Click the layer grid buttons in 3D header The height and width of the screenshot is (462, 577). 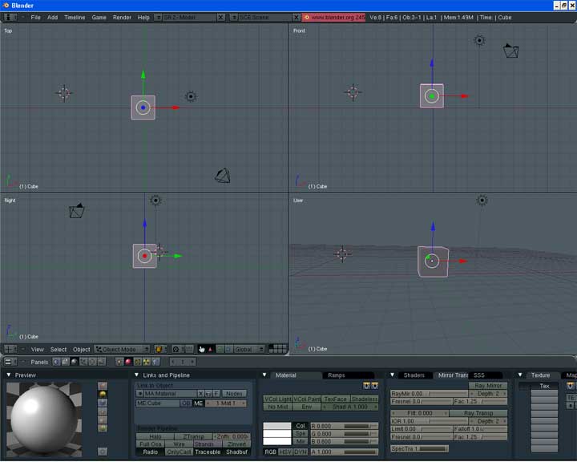click(x=277, y=349)
